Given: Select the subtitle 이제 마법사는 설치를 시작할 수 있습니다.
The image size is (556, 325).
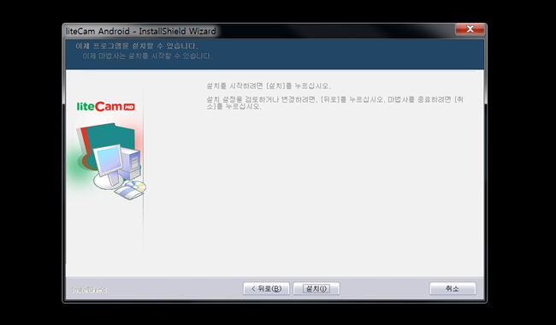Looking at the screenshot, I should click(x=147, y=56).
